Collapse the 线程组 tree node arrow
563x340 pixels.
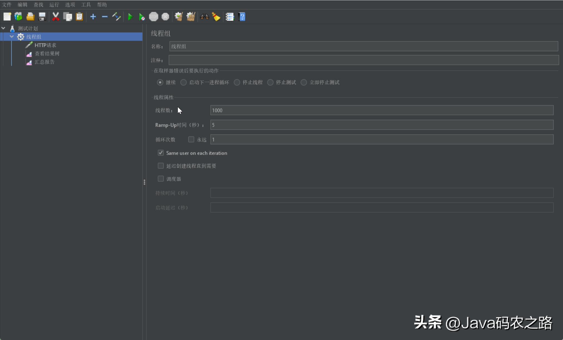[12, 36]
